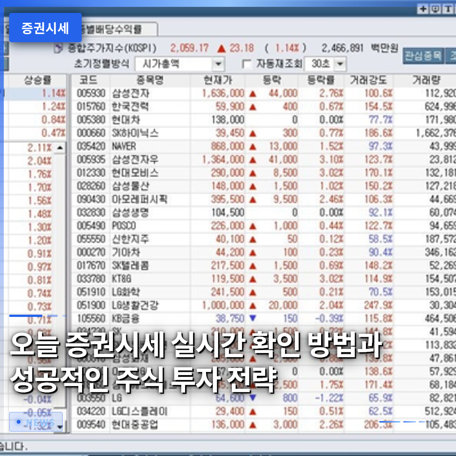
Task: Click the 관심종목 button
Action: (x=423, y=56)
